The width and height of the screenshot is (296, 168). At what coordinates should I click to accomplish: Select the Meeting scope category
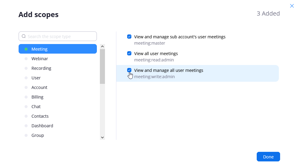(x=58, y=49)
